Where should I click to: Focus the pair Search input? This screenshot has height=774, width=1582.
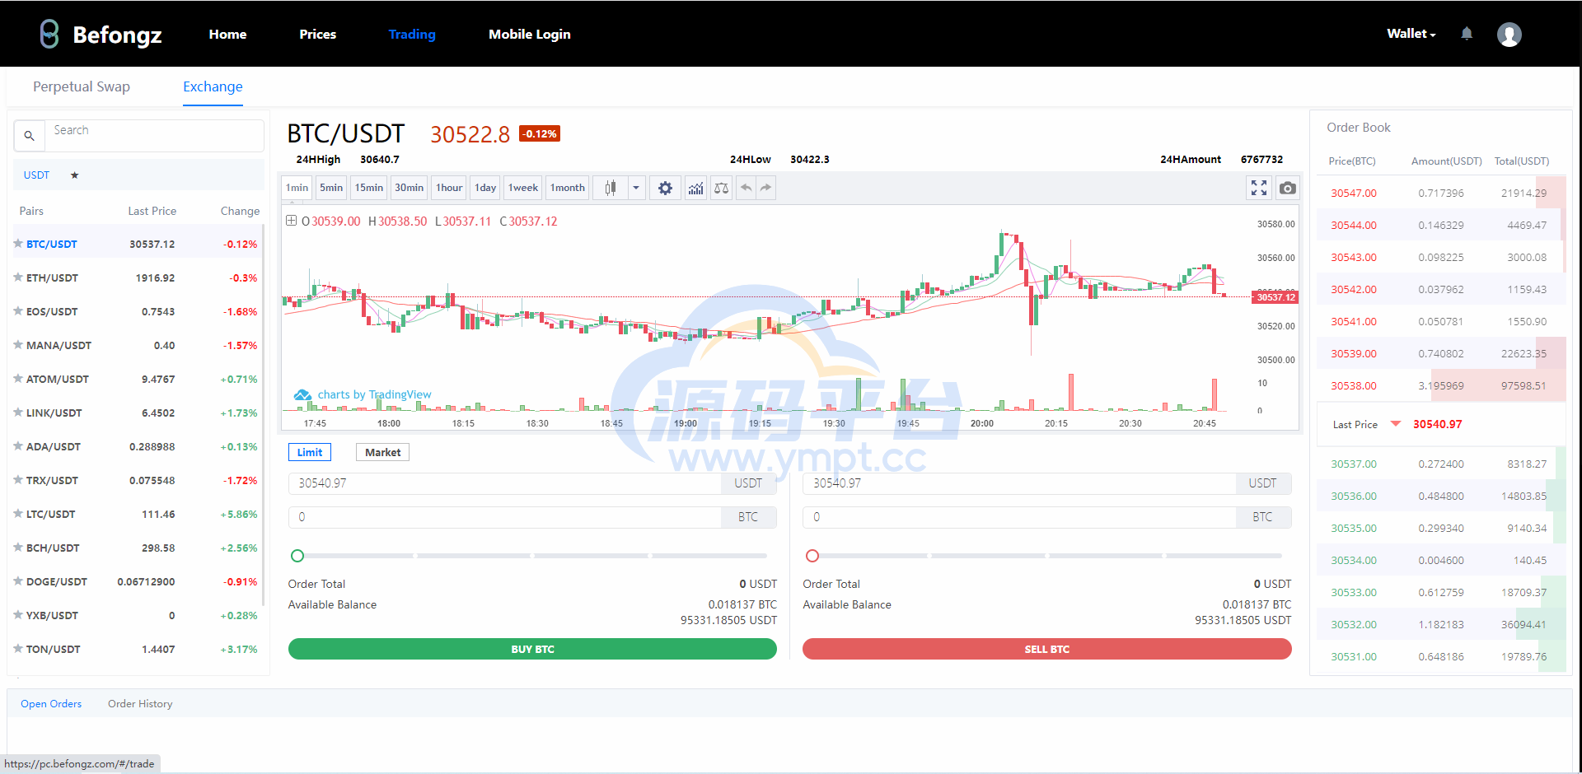154,136
